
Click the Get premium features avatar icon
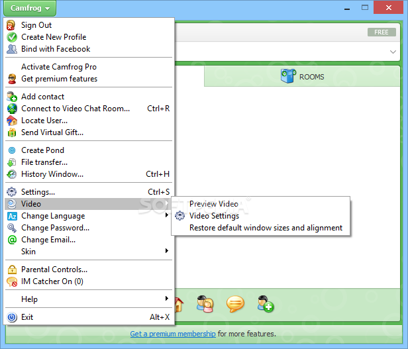(x=12, y=79)
